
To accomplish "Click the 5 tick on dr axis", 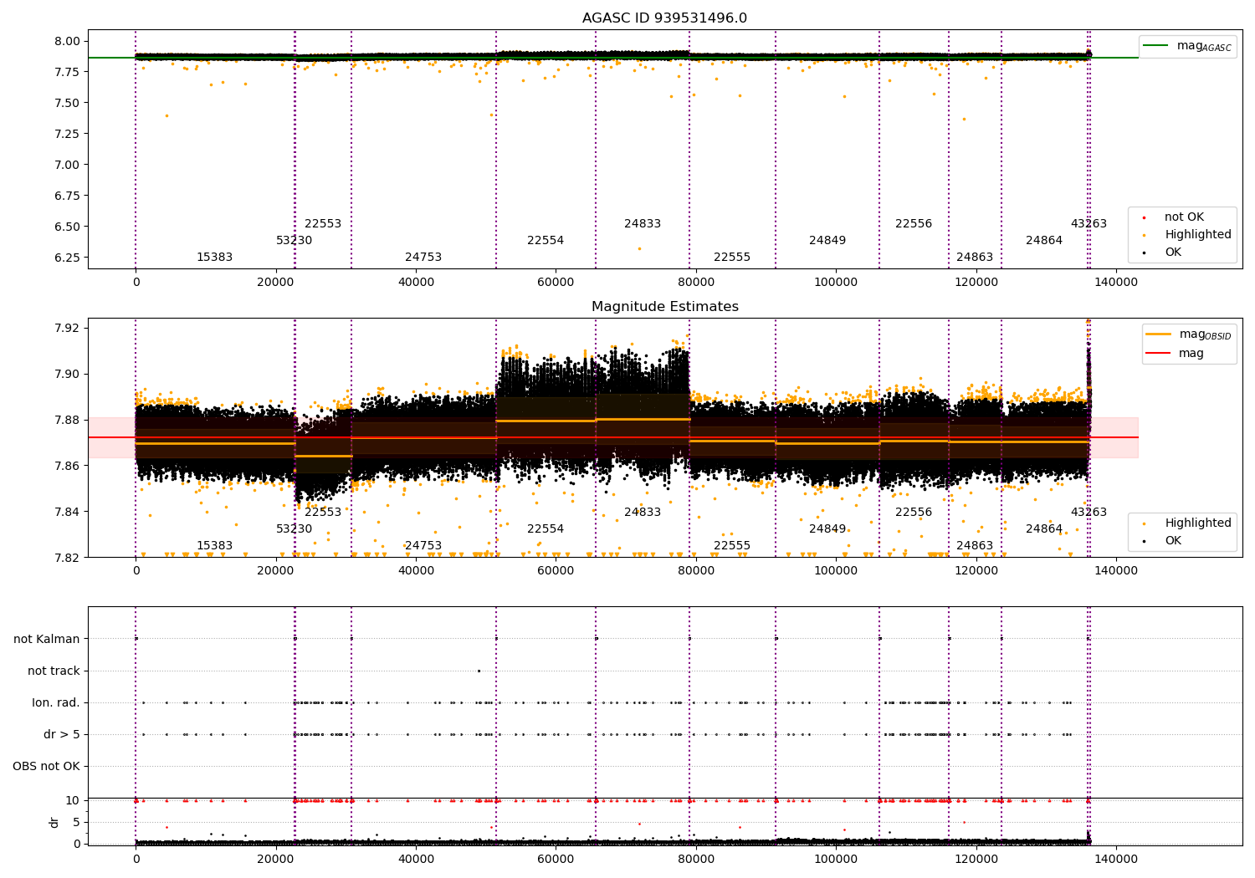I will pos(76,822).
